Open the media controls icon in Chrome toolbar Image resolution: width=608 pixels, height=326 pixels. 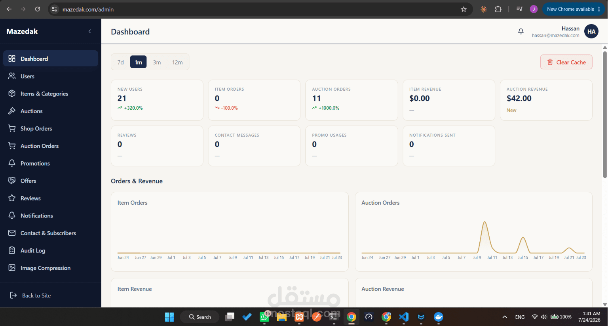520,9
